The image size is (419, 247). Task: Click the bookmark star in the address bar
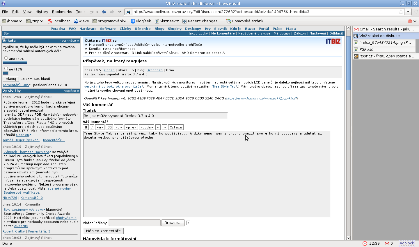tap(401, 12)
